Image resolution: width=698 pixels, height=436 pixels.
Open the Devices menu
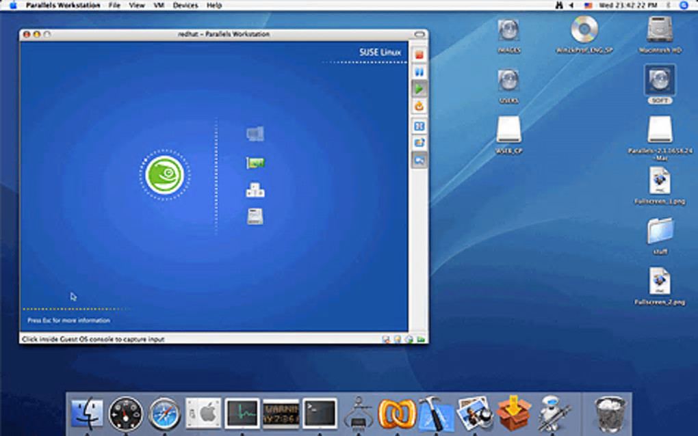tap(185, 5)
